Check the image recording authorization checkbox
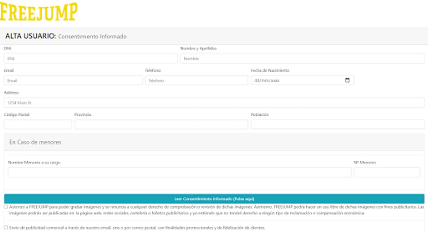Image resolution: width=428 pixels, height=231 pixels. coord(6,207)
